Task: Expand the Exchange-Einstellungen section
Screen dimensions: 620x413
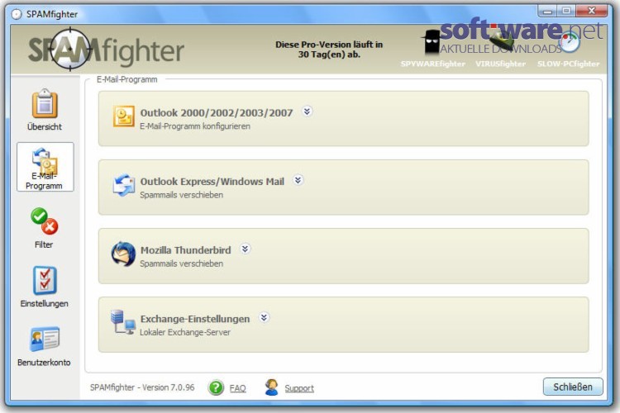Action: coord(264,317)
